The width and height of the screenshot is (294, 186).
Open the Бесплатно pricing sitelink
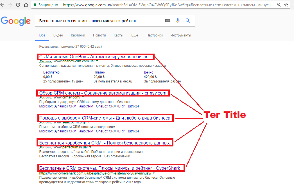tap(51, 72)
